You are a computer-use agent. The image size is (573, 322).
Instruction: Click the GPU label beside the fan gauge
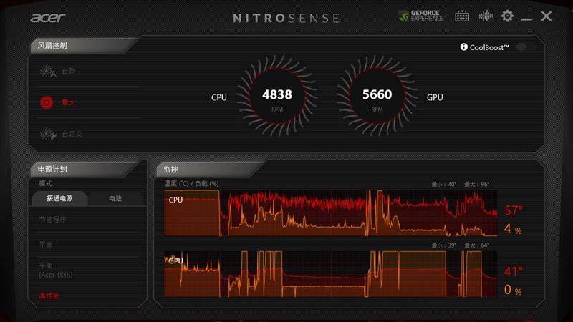point(435,97)
